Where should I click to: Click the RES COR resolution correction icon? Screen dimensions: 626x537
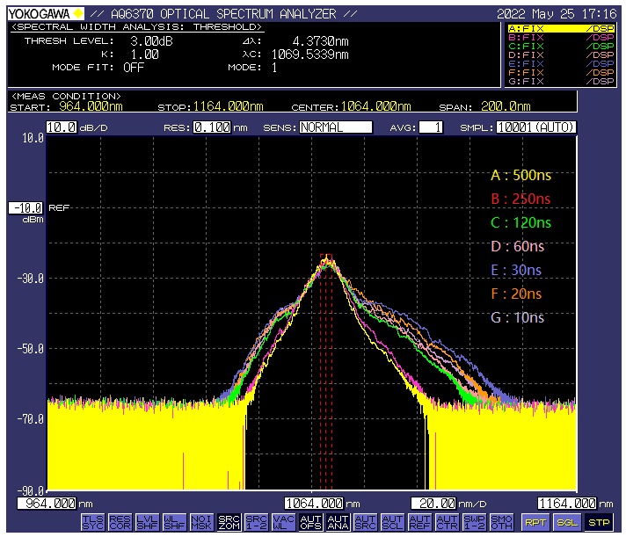point(120,521)
